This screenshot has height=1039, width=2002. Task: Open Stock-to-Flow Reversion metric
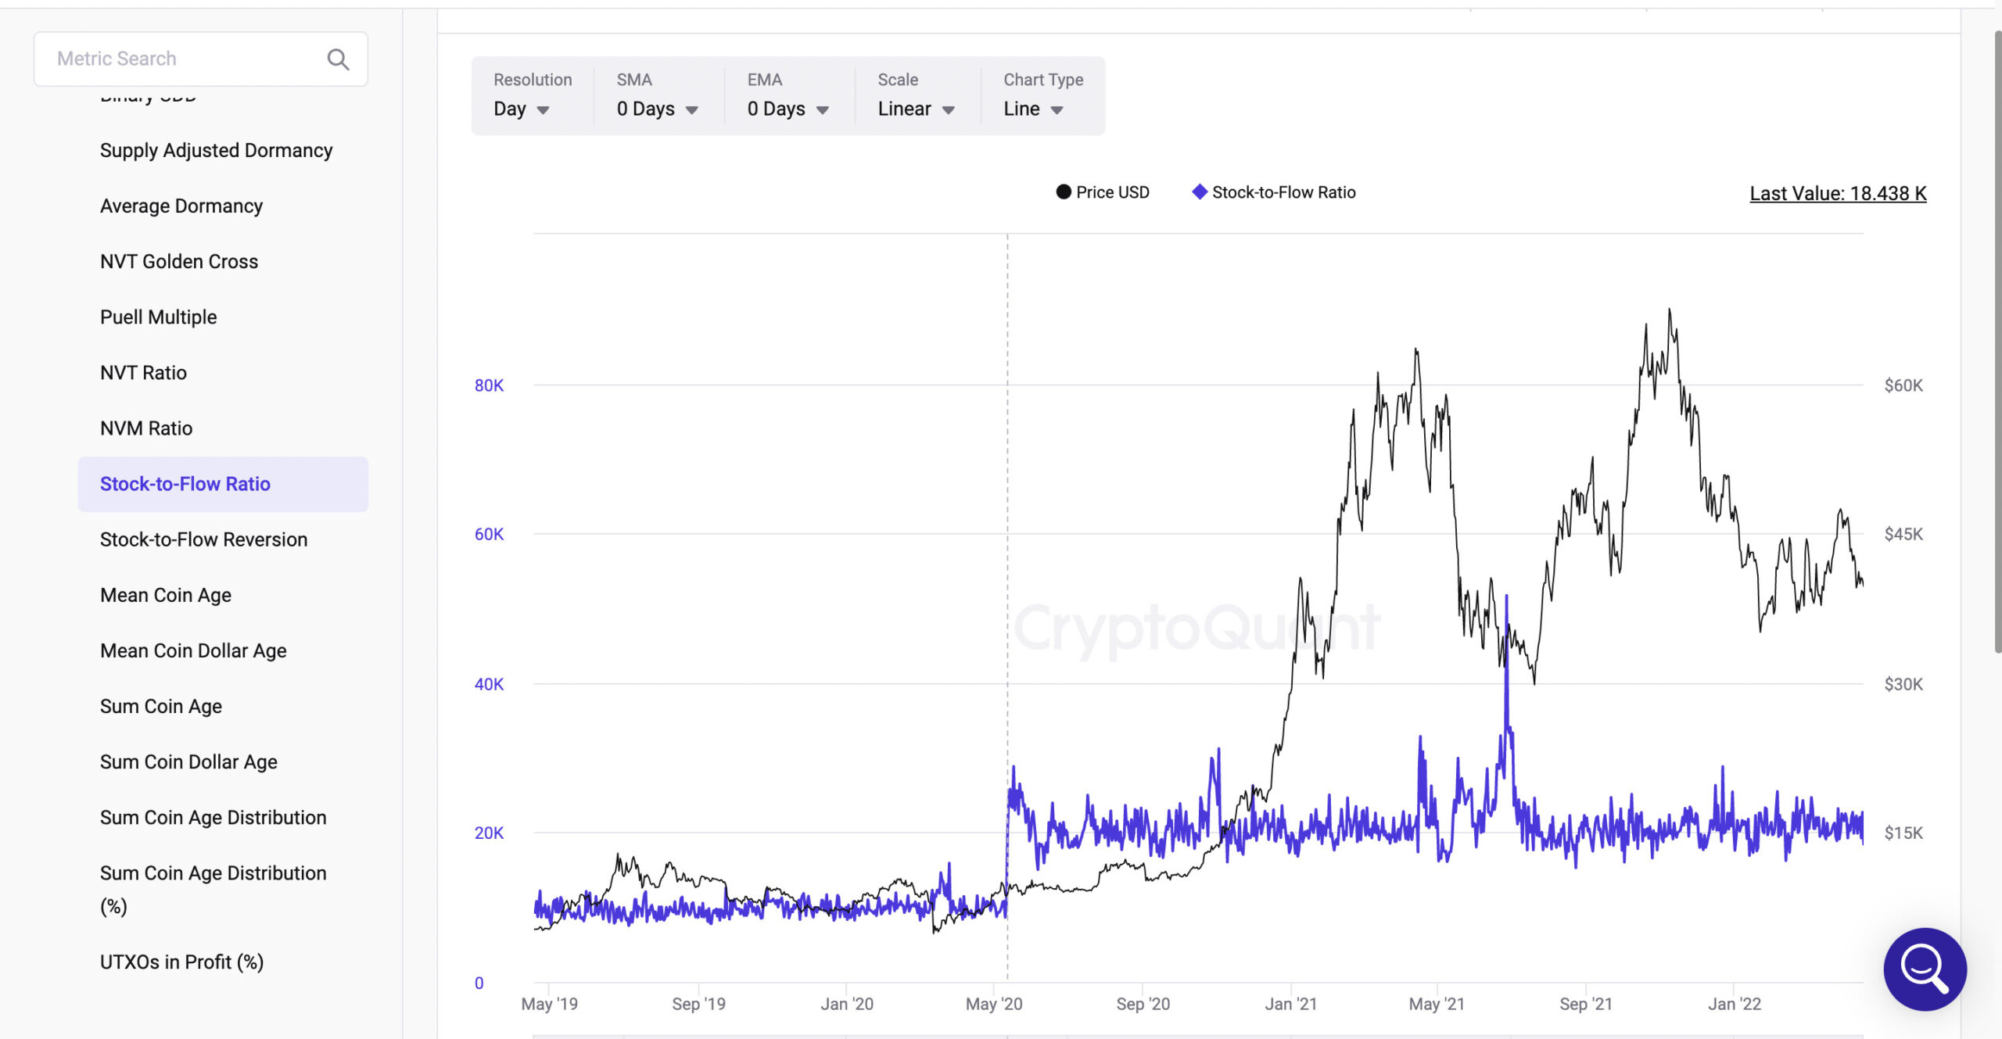(203, 539)
